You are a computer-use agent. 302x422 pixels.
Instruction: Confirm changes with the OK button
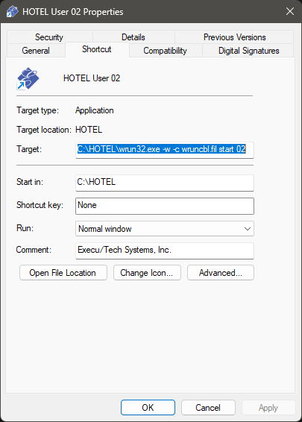click(148, 408)
